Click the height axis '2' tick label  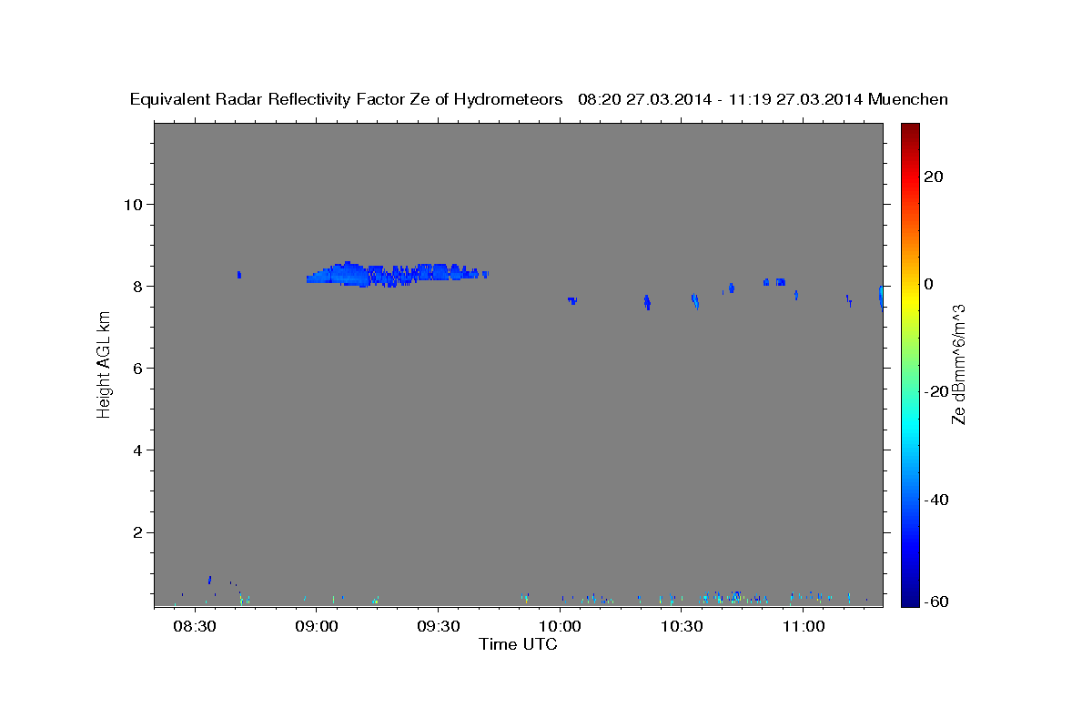point(138,532)
